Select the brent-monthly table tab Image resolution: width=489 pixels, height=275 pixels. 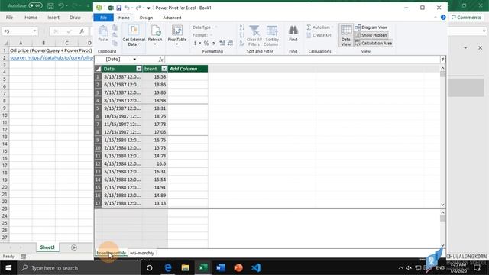click(x=112, y=253)
